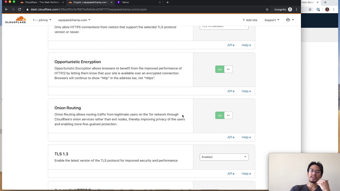Click the Add site button
Screen dimensions: 340x191
(x=250, y=20)
